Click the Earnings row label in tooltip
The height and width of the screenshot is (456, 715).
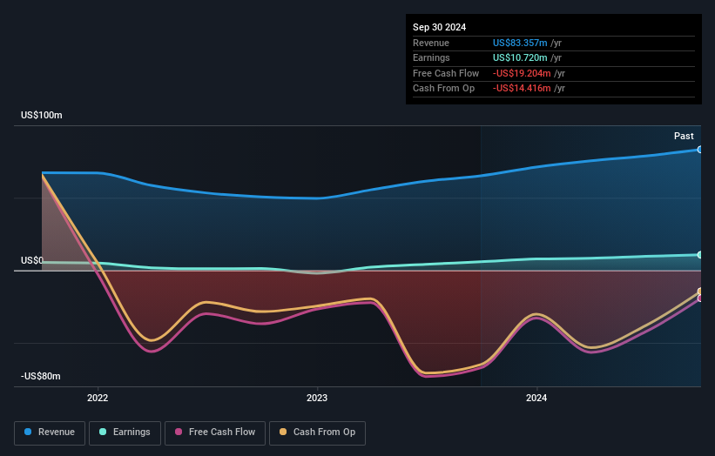[x=431, y=57]
